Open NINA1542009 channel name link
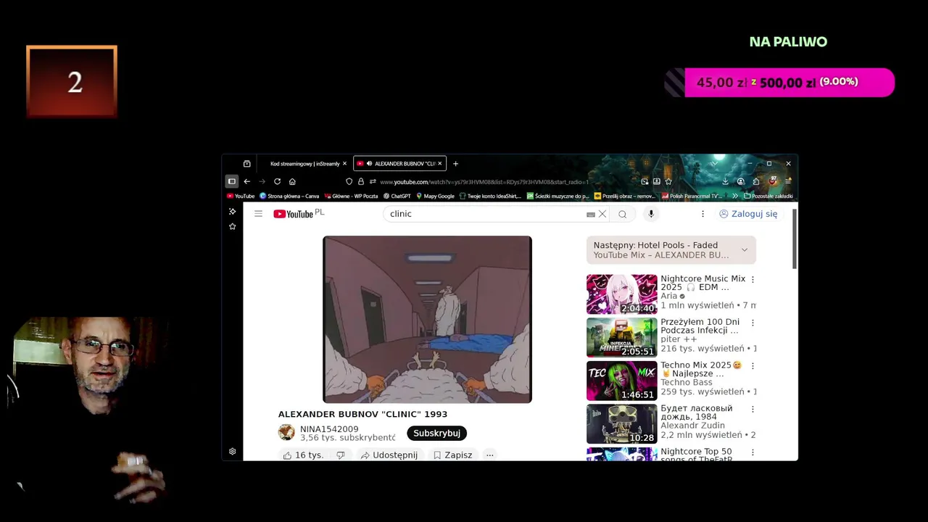The height and width of the screenshot is (522, 928). coord(329,429)
